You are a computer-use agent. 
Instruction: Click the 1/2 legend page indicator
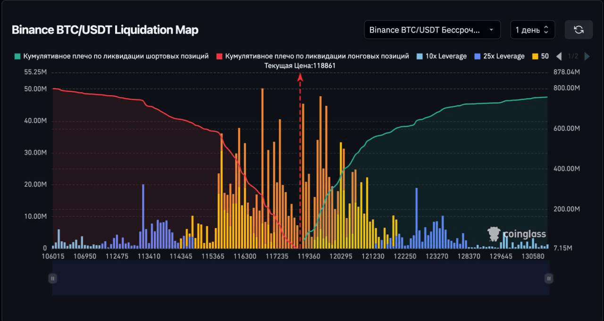click(x=573, y=56)
